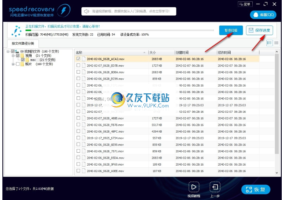Sort by 修改时间 column header

point(238,52)
